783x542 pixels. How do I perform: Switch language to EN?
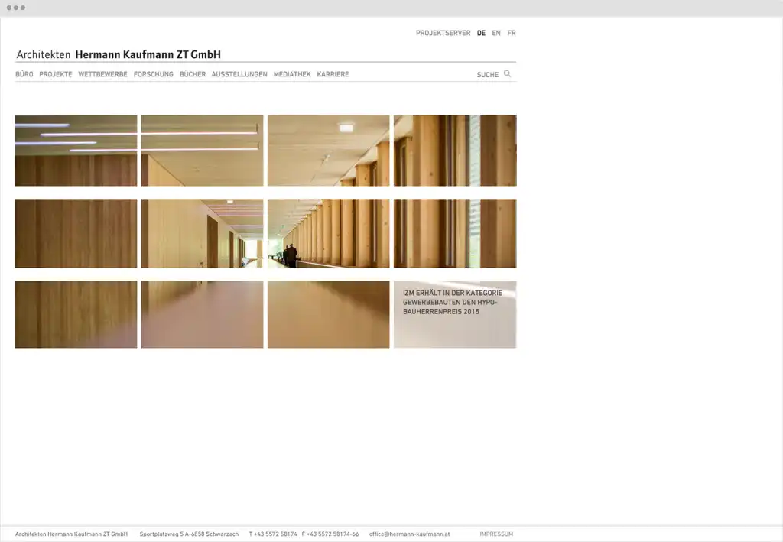[496, 34]
